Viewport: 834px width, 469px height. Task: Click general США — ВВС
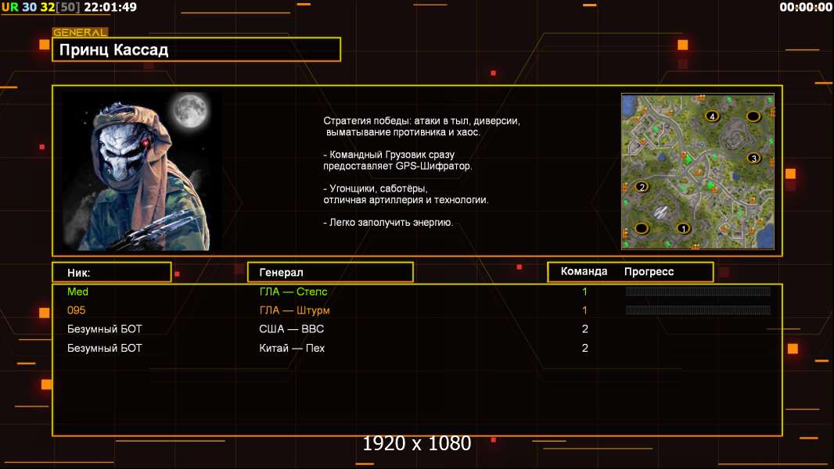292,329
